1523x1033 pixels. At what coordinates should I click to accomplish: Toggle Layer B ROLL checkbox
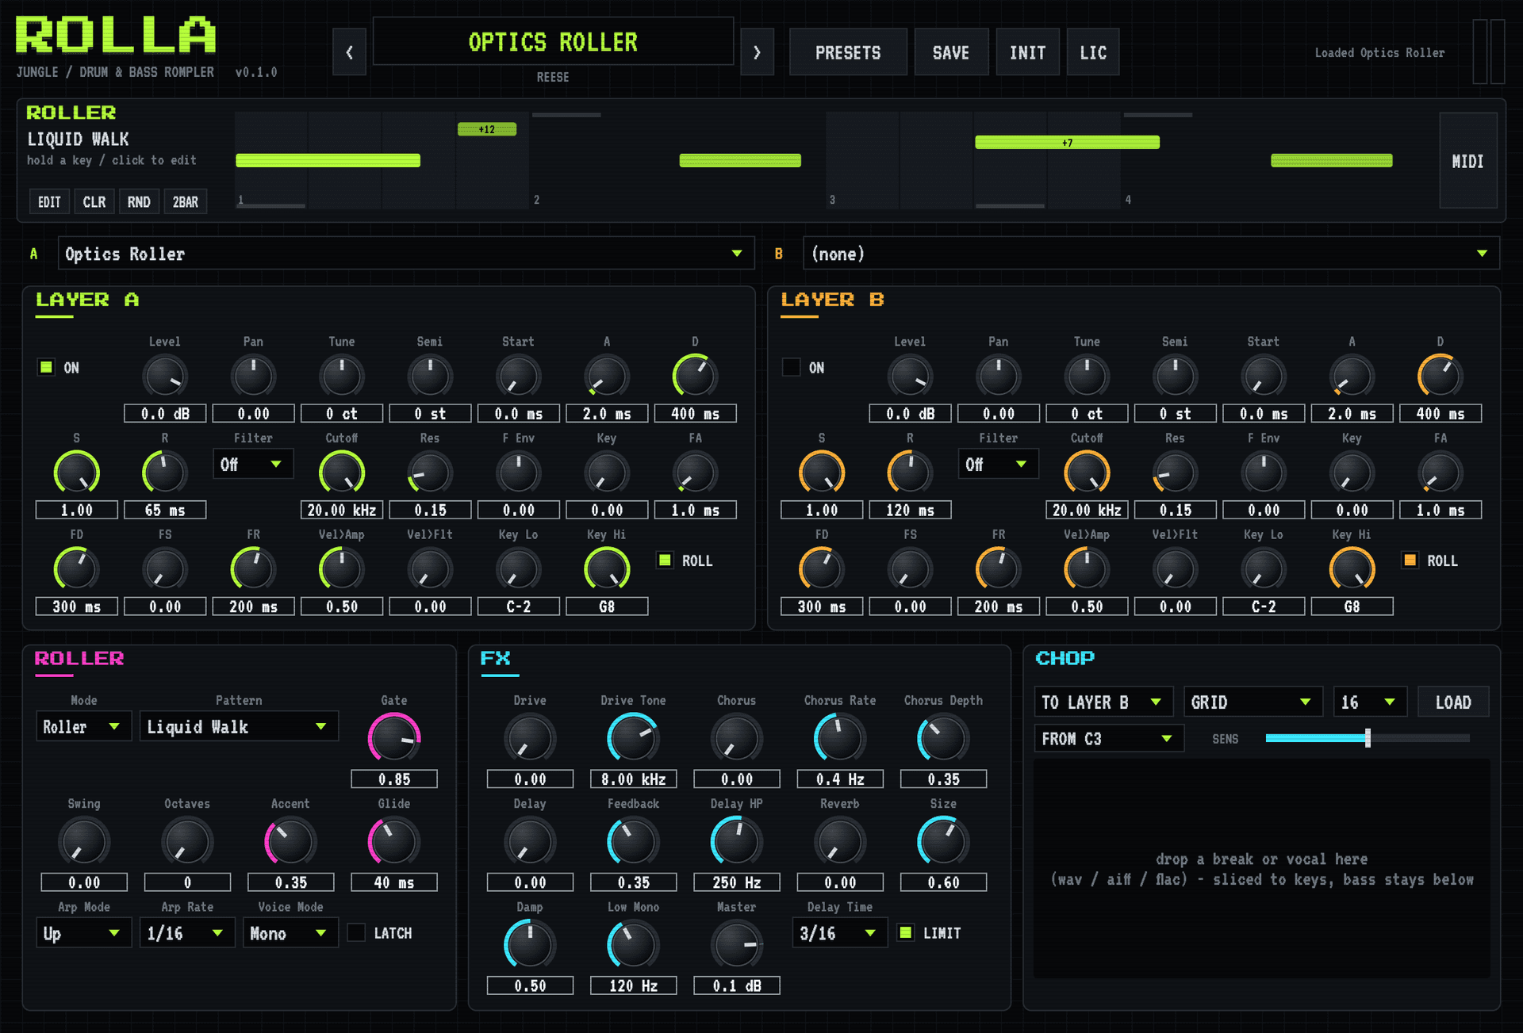tap(1410, 560)
